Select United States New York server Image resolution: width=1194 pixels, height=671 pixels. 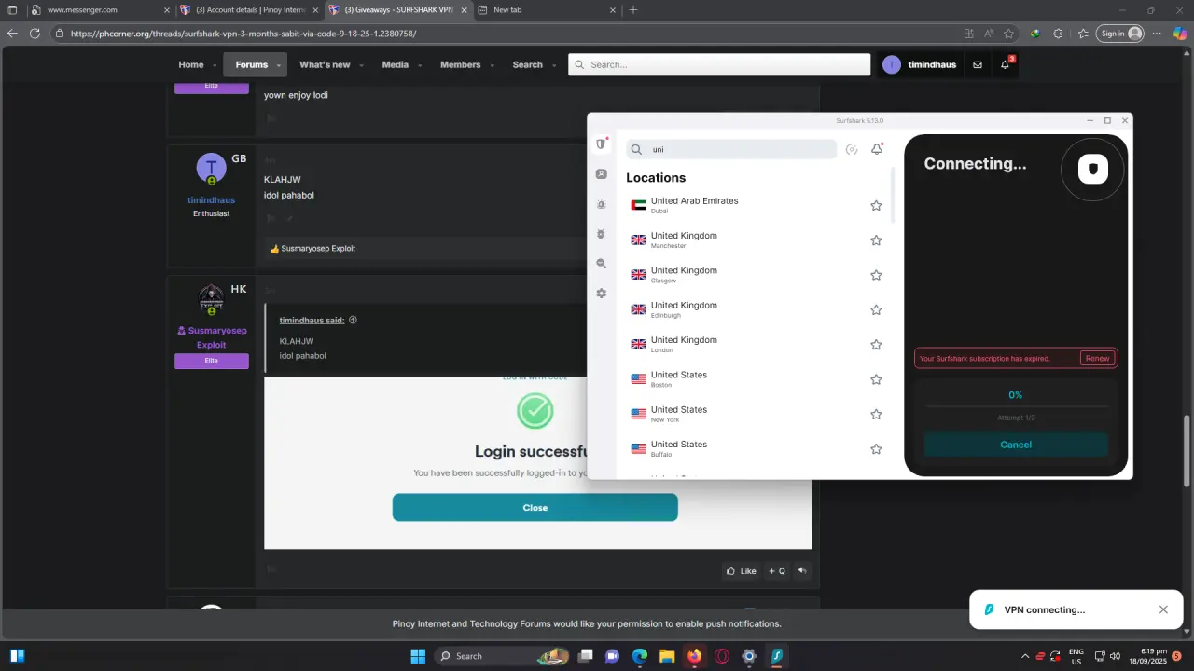(x=756, y=415)
